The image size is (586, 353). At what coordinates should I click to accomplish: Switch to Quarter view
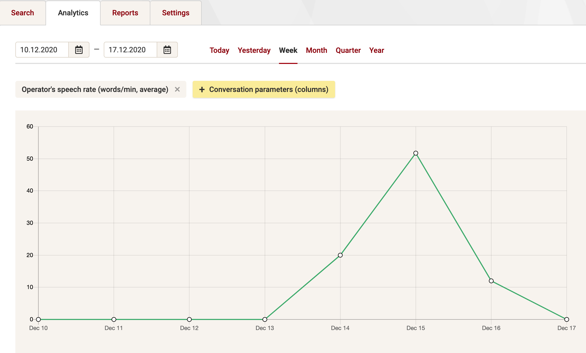pyautogui.click(x=348, y=50)
